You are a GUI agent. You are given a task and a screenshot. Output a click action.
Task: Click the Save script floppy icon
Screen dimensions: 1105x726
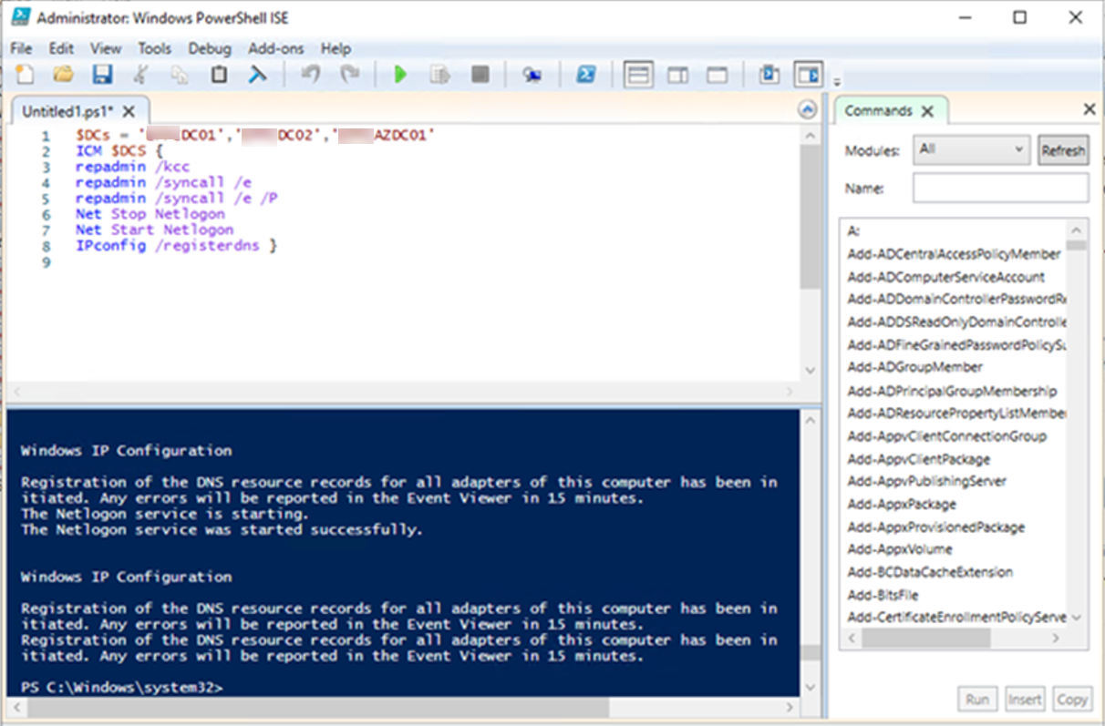102,76
